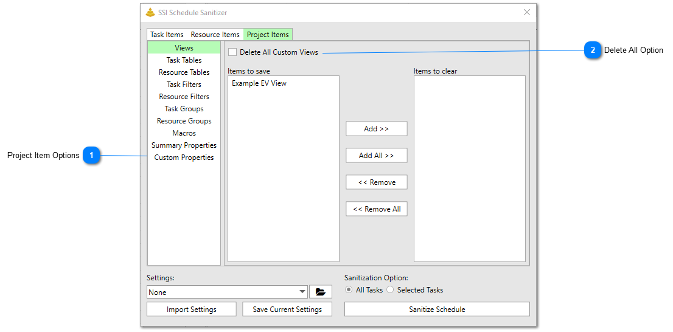673x332 pixels.
Task: Open the Macros option
Action: pyautogui.click(x=184, y=133)
